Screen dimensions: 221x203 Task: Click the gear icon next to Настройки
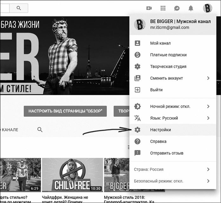click(137, 130)
